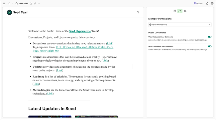Disable Write Discussion And Comments toggle
This screenshot has width=216, height=120.
point(210,46)
